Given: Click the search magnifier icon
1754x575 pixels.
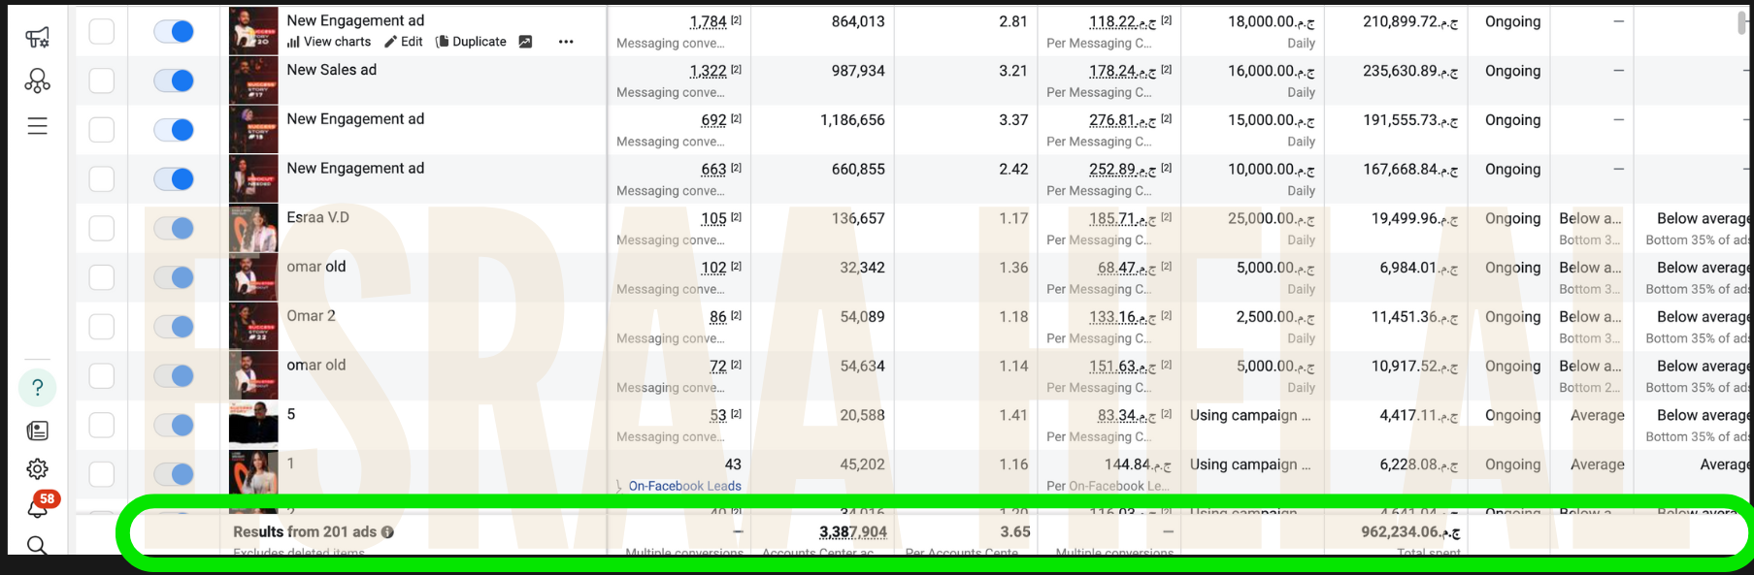Looking at the screenshot, I should click(37, 545).
